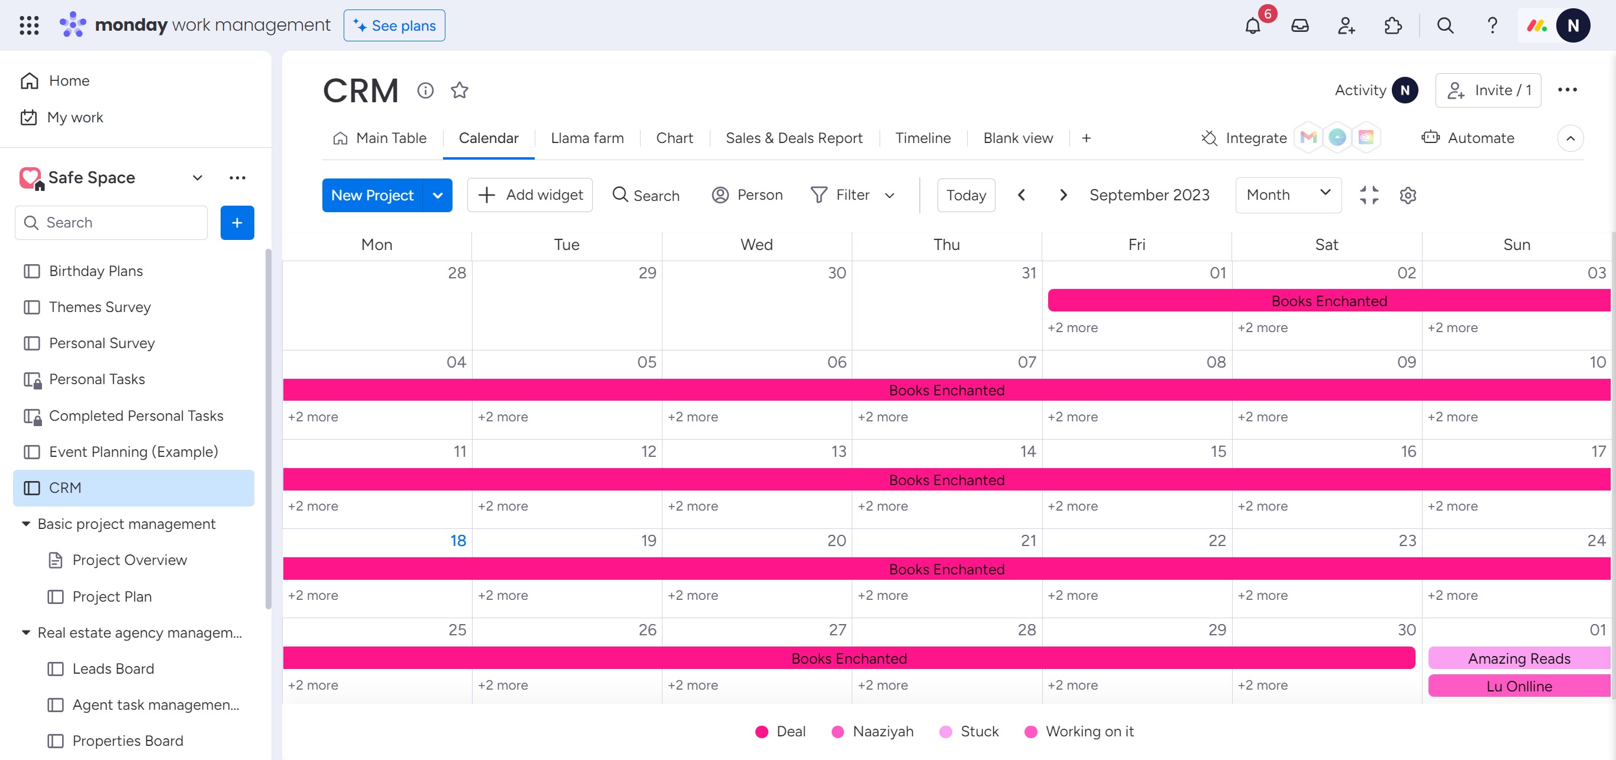Viewport: 1616px width, 760px height.
Task: Click the blue add item plus button
Action: [x=237, y=222]
